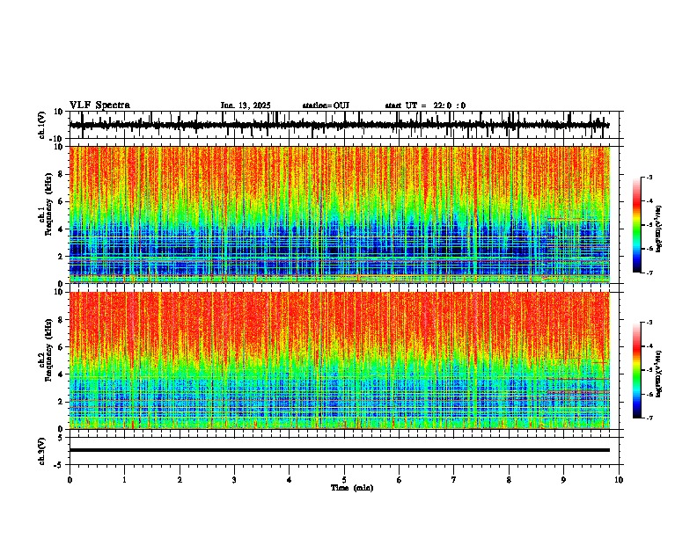Select the 'Jan. 13, 2025' date label
This screenshot has height=538, width=697.
coord(246,105)
